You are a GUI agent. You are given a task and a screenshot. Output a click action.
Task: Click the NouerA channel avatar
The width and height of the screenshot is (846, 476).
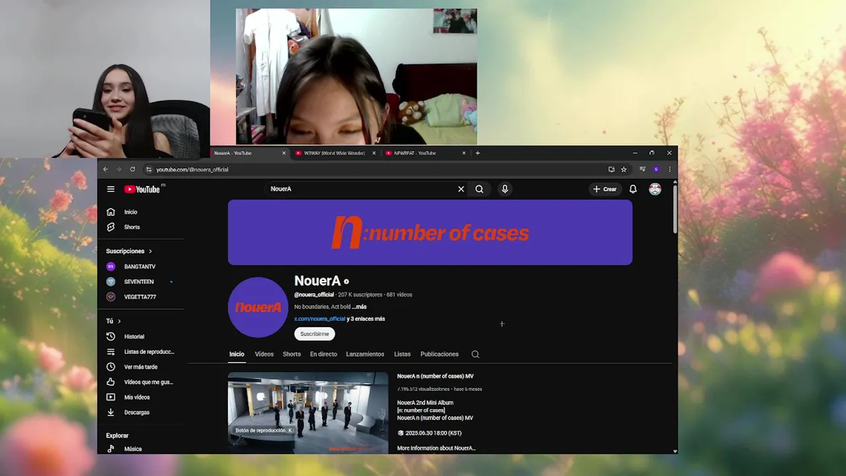point(258,307)
